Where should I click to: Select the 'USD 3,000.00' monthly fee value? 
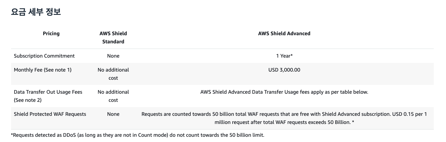pos(284,70)
